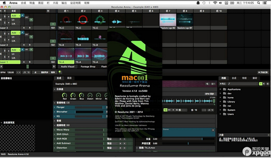Toggle Layer 2 bypass B button
This screenshot has width=271, height=158.
[x=5, y=34]
